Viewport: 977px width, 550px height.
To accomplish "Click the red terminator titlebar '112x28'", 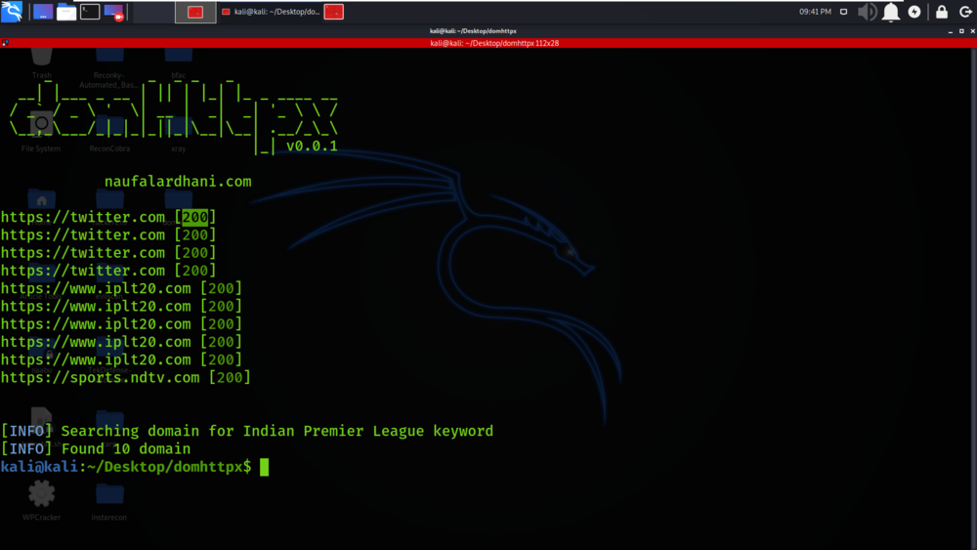I will point(494,43).
